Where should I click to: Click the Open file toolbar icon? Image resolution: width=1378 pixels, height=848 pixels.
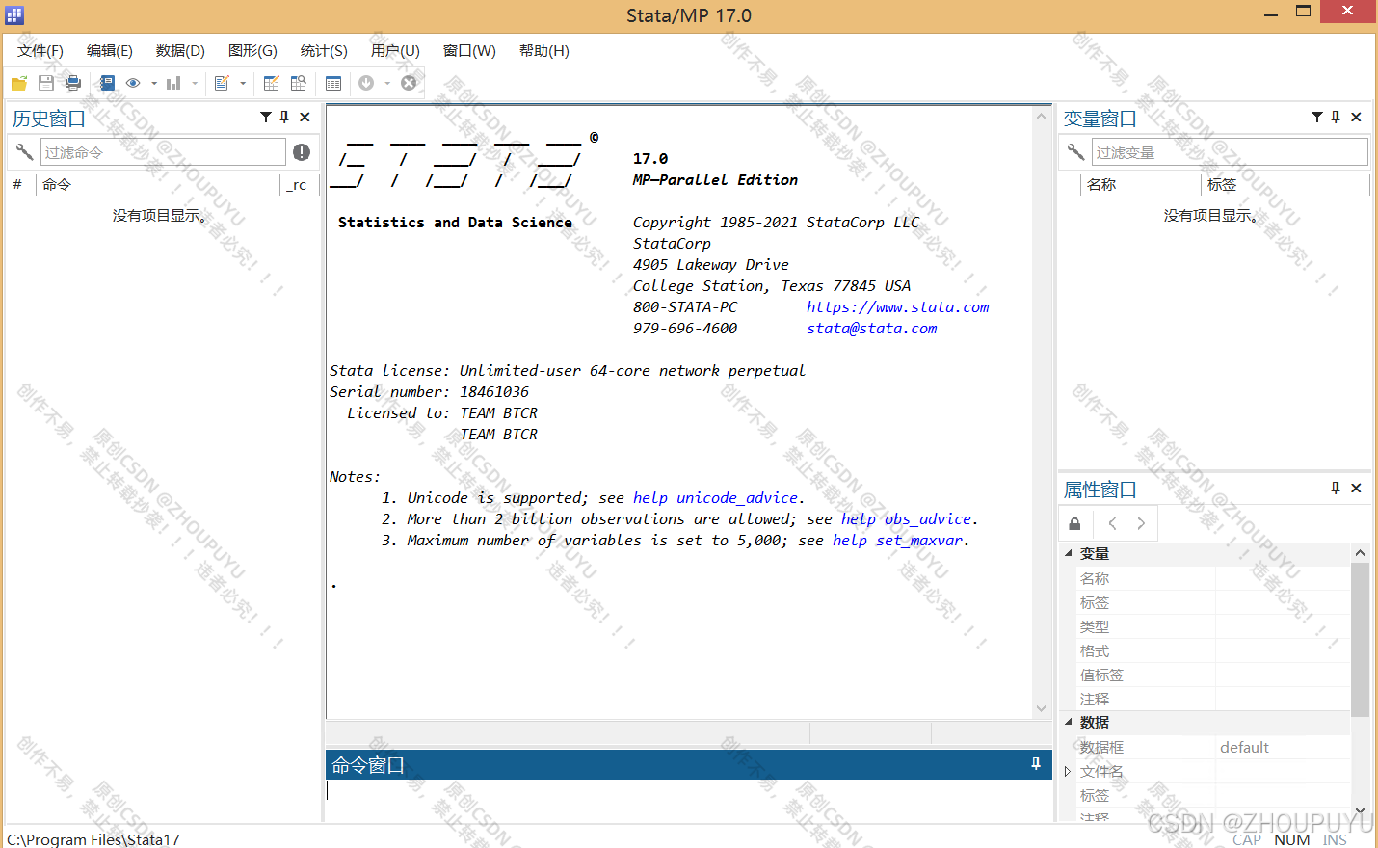[18, 83]
